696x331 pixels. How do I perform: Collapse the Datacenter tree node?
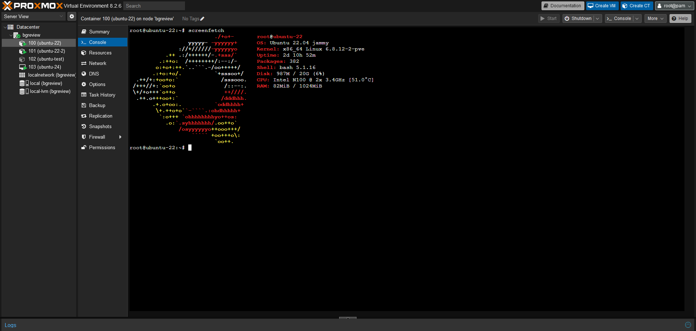click(5, 27)
